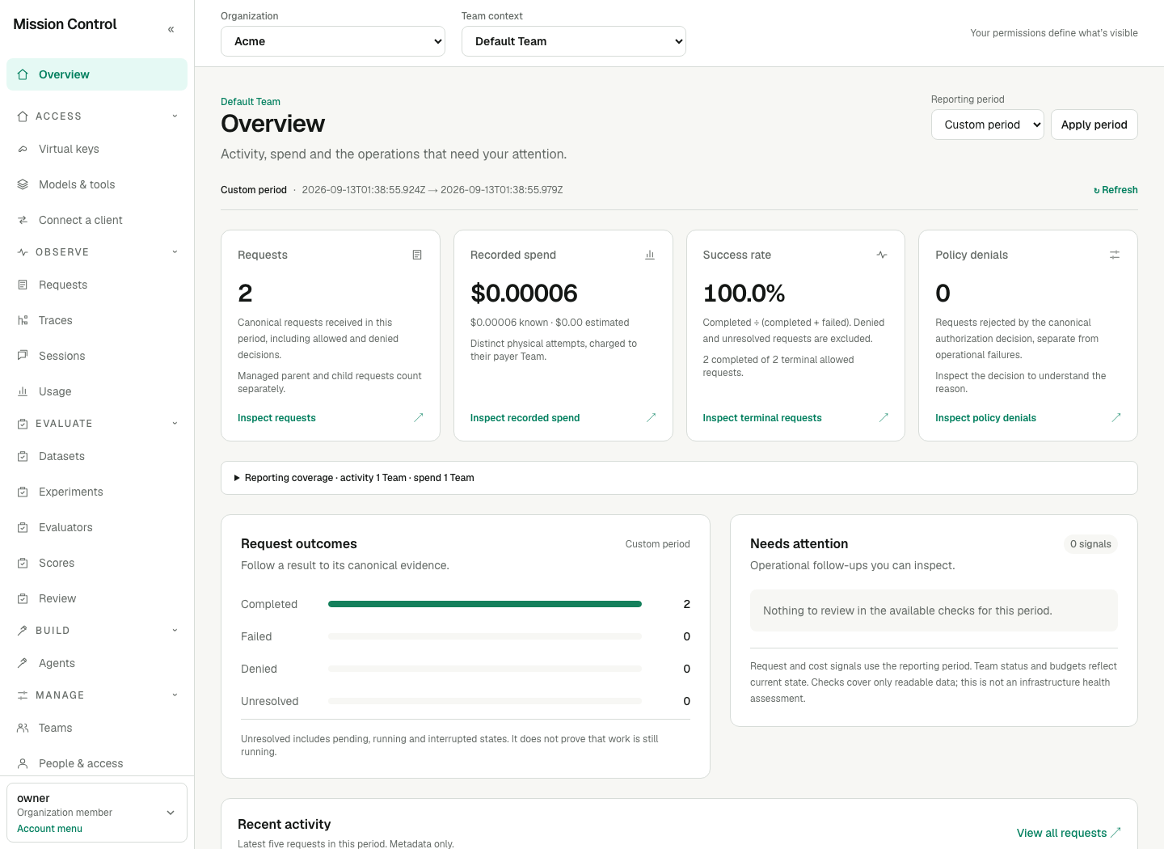Collapse the Mission Control sidebar
The height and width of the screenshot is (849, 1164).
click(x=171, y=29)
